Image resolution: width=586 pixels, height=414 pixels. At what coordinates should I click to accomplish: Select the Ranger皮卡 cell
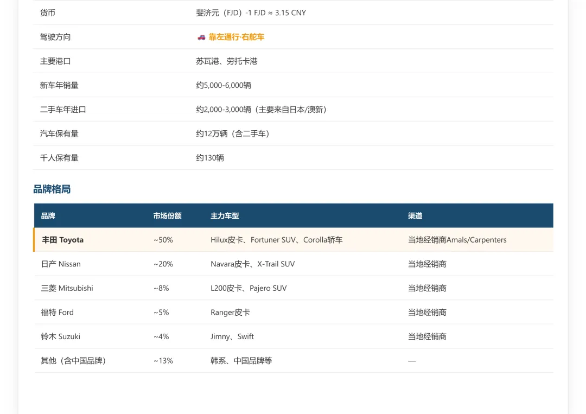(x=230, y=313)
